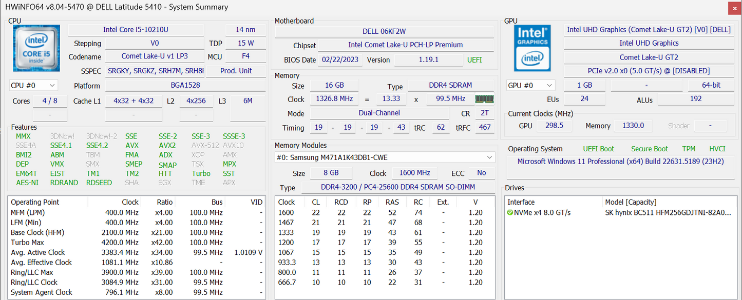742x300 pixels.
Task: Click the PCIe v2.0 x0 [DISABLED] field
Action: [x=649, y=71]
